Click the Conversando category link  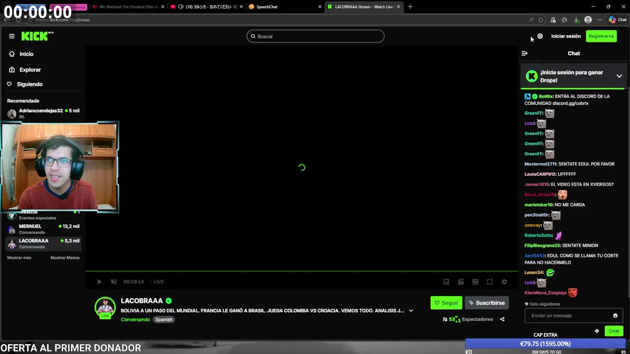tap(135, 320)
